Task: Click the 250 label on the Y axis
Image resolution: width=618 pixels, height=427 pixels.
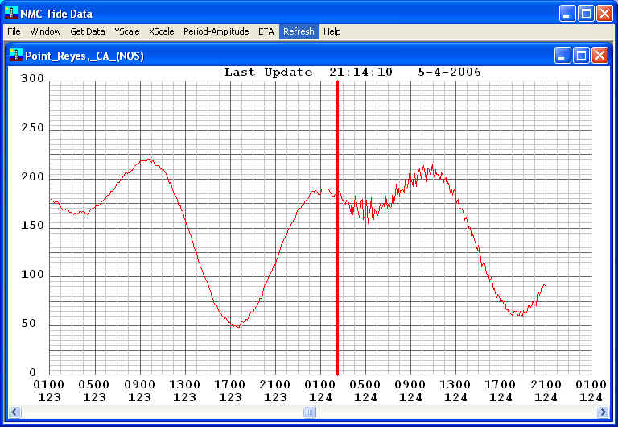Action: coord(33,128)
